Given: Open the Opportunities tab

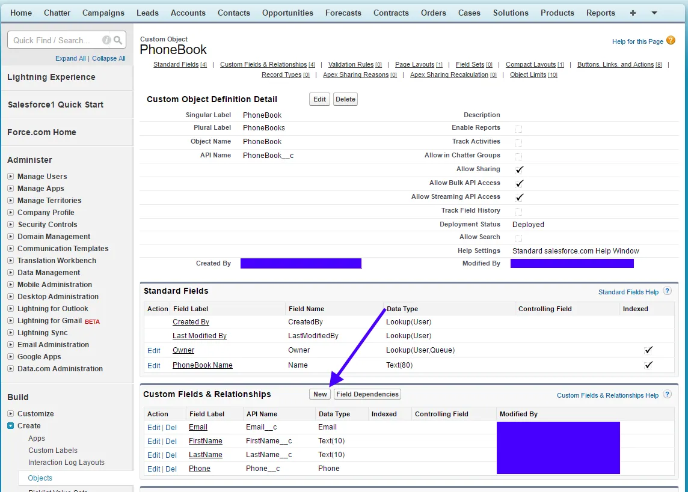Looking at the screenshot, I should click(x=287, y=13).
